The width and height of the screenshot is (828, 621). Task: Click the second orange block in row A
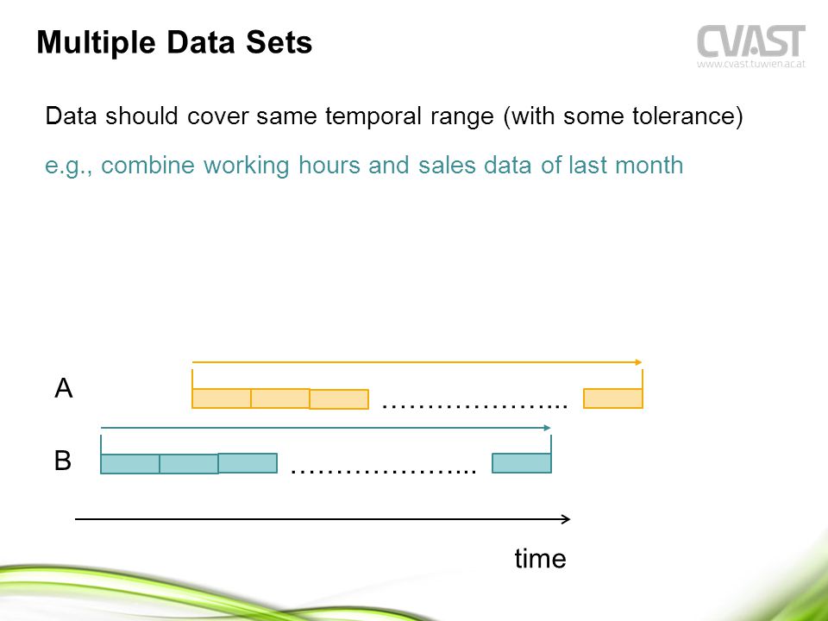tap(279, 398)
